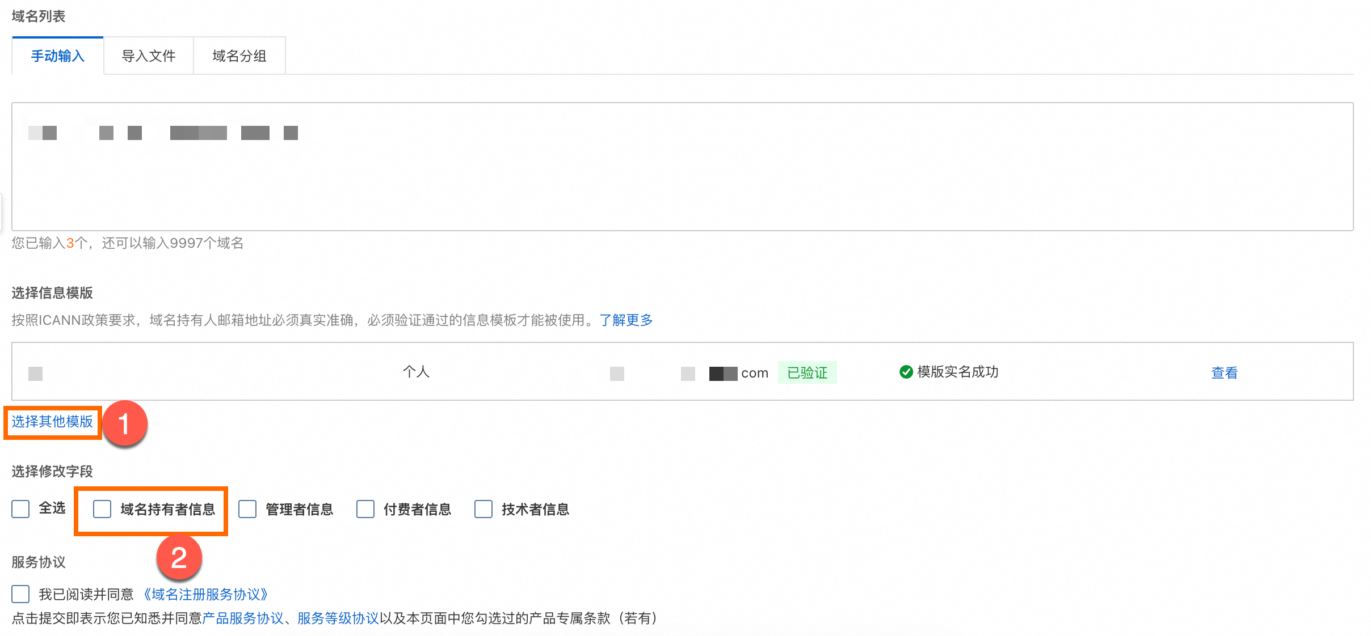
Task: Open the 服务等级协议 link
Action: tap(338, 618)
